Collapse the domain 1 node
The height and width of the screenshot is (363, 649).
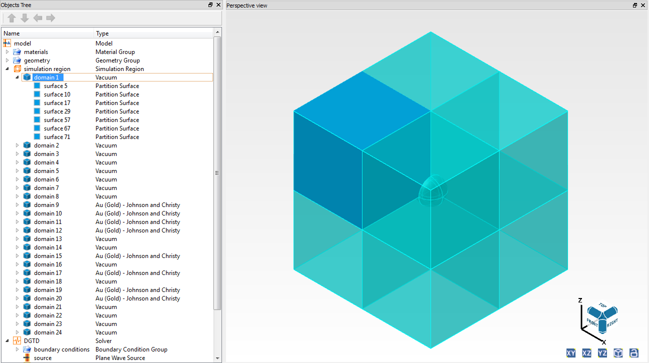(17, 77)
